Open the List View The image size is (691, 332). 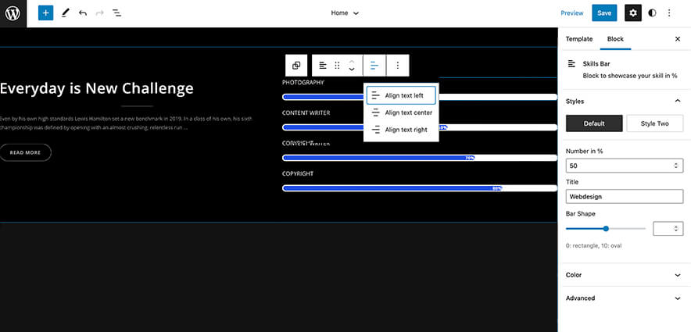(116, 13)
